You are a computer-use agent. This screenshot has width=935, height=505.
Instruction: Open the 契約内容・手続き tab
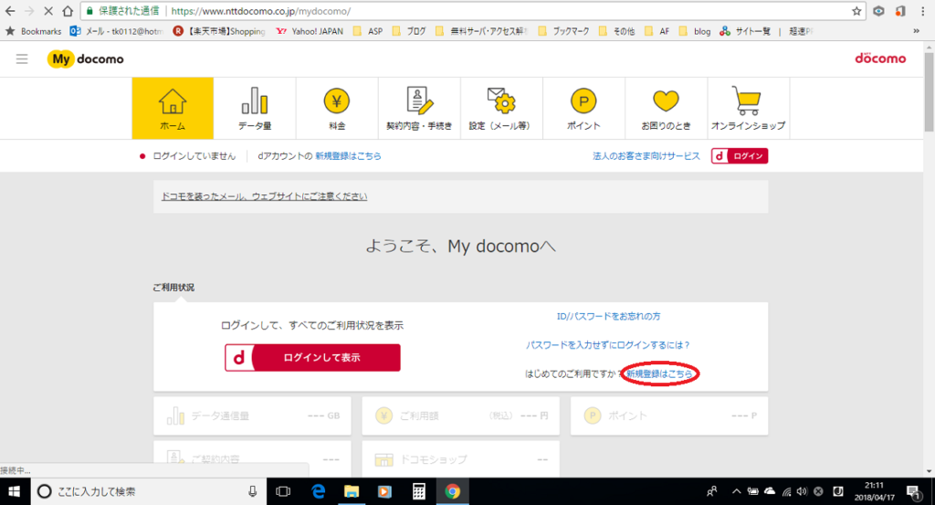419,108
